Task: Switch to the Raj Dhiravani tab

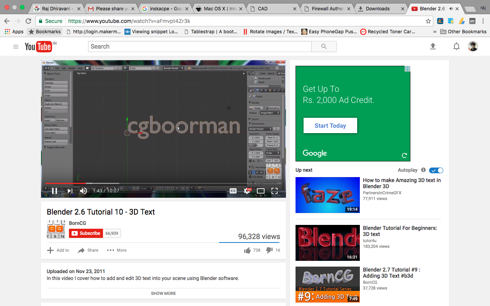Action: tap(57, 8)
